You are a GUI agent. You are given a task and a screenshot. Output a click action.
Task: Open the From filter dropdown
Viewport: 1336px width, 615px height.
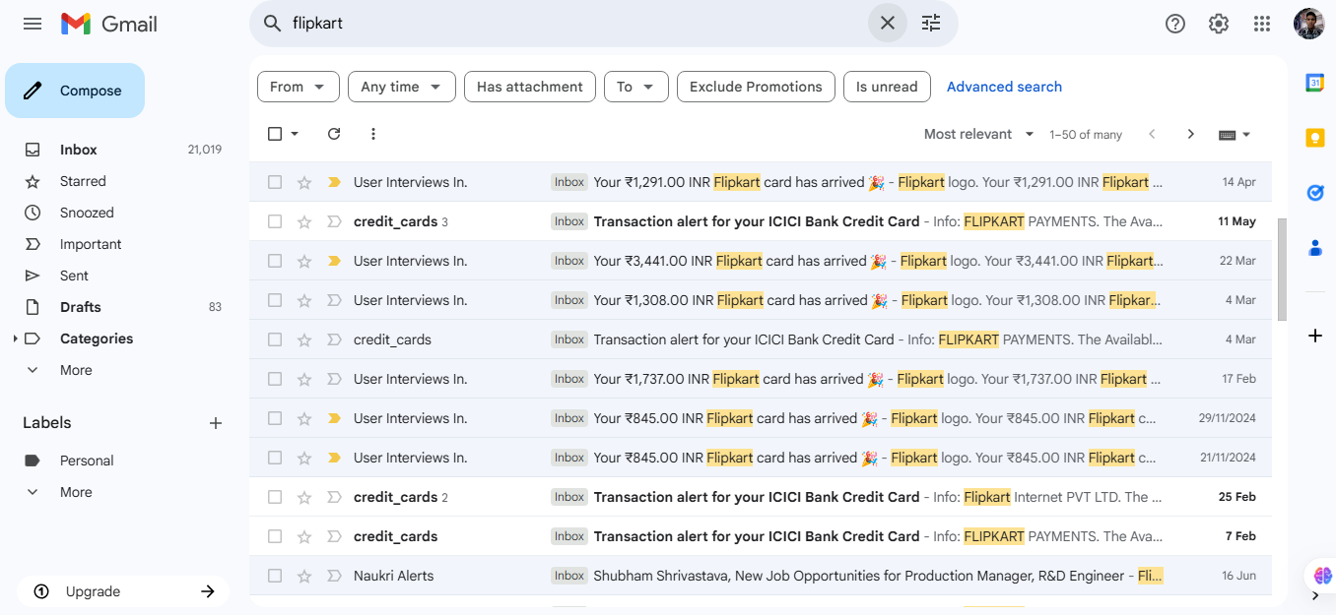click(x=299, y=87)
